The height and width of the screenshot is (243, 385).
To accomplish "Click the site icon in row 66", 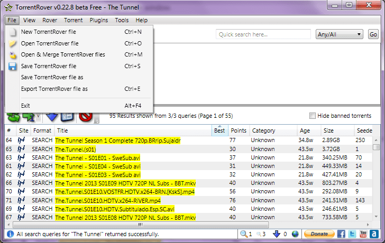I will (21, 183).
